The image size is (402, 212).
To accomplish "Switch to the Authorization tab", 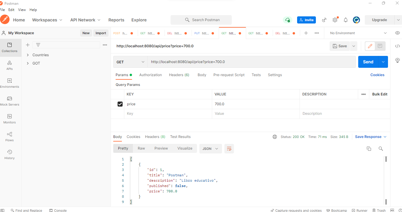I will tap(150, 75).
